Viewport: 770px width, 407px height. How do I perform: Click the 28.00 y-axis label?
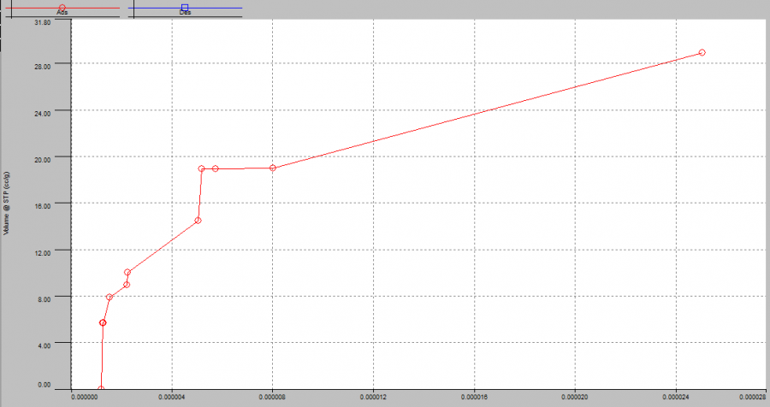point(43,67)
